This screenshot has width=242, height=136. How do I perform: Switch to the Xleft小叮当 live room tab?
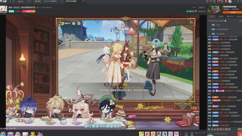50,1
